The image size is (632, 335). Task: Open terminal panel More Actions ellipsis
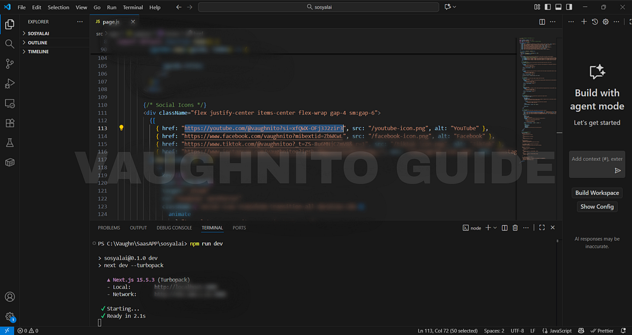526,228
